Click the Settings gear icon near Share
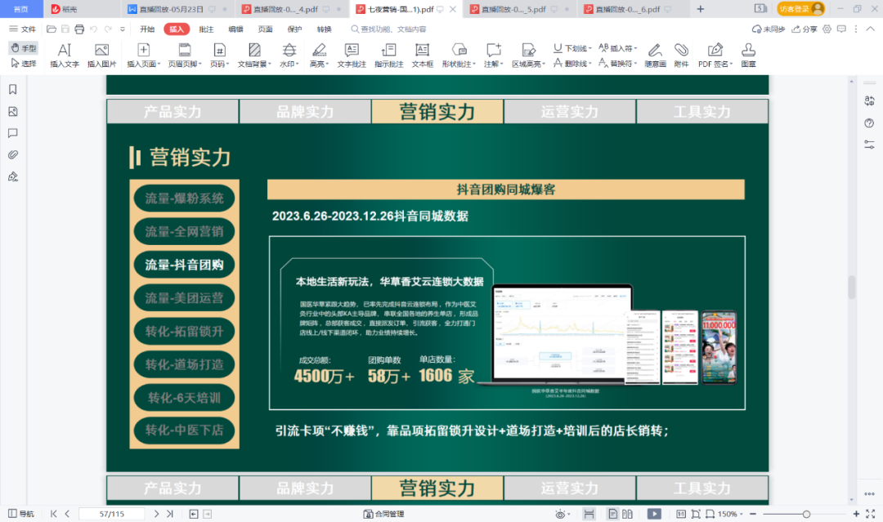 click(827, 29)
